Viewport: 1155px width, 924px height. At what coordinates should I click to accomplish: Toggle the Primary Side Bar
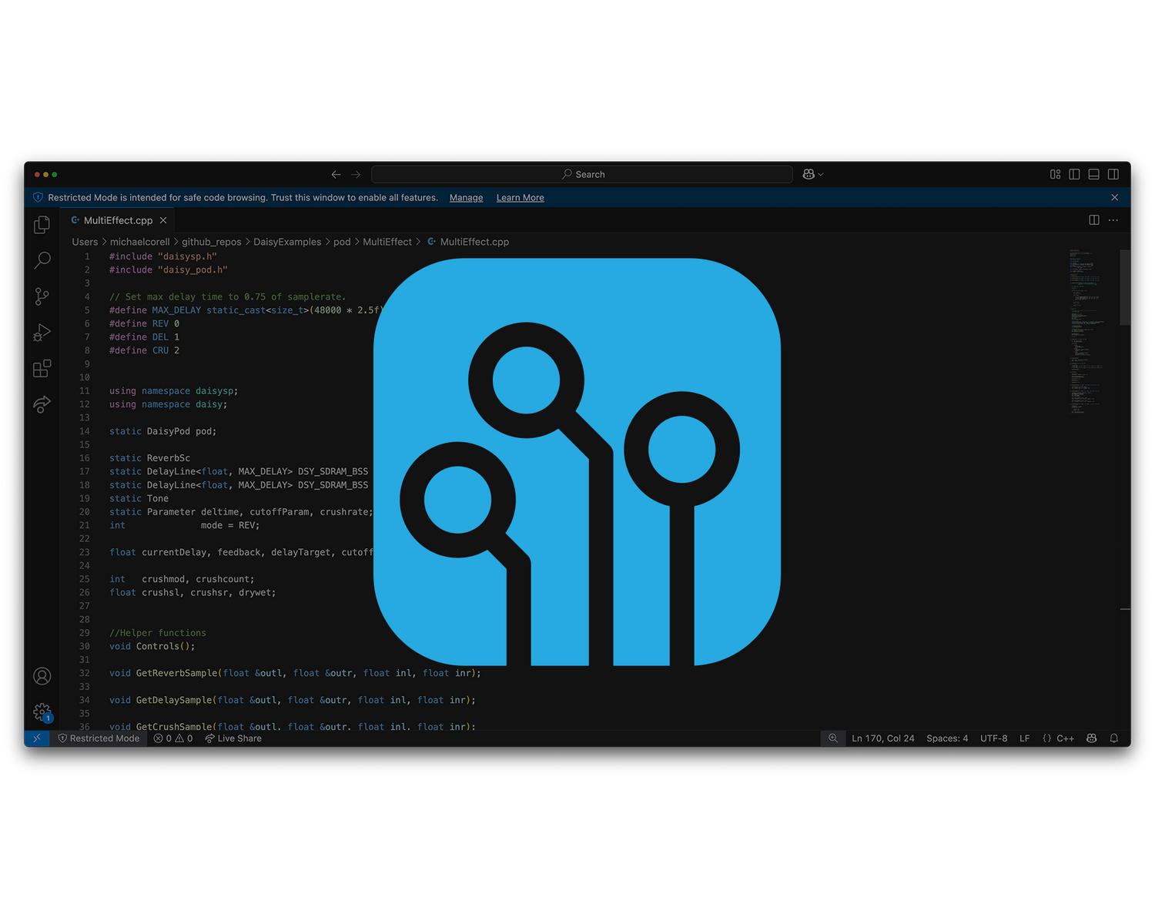[x=1074, y=175]
